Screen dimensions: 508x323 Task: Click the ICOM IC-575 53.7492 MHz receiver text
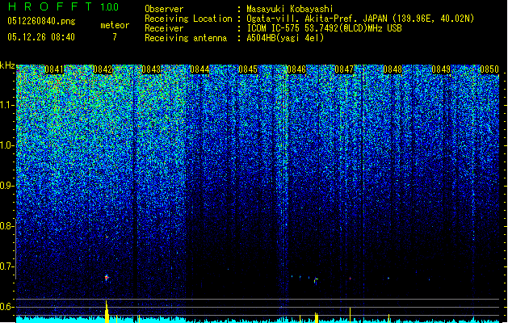pyautogui.click(x=325, y=28)
